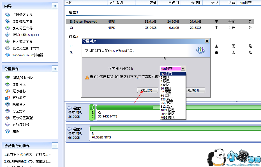Open 调整/移动分区 link text
Image resolution: width=261 pixels, height=167 pixels.
(x=23, y=77)
